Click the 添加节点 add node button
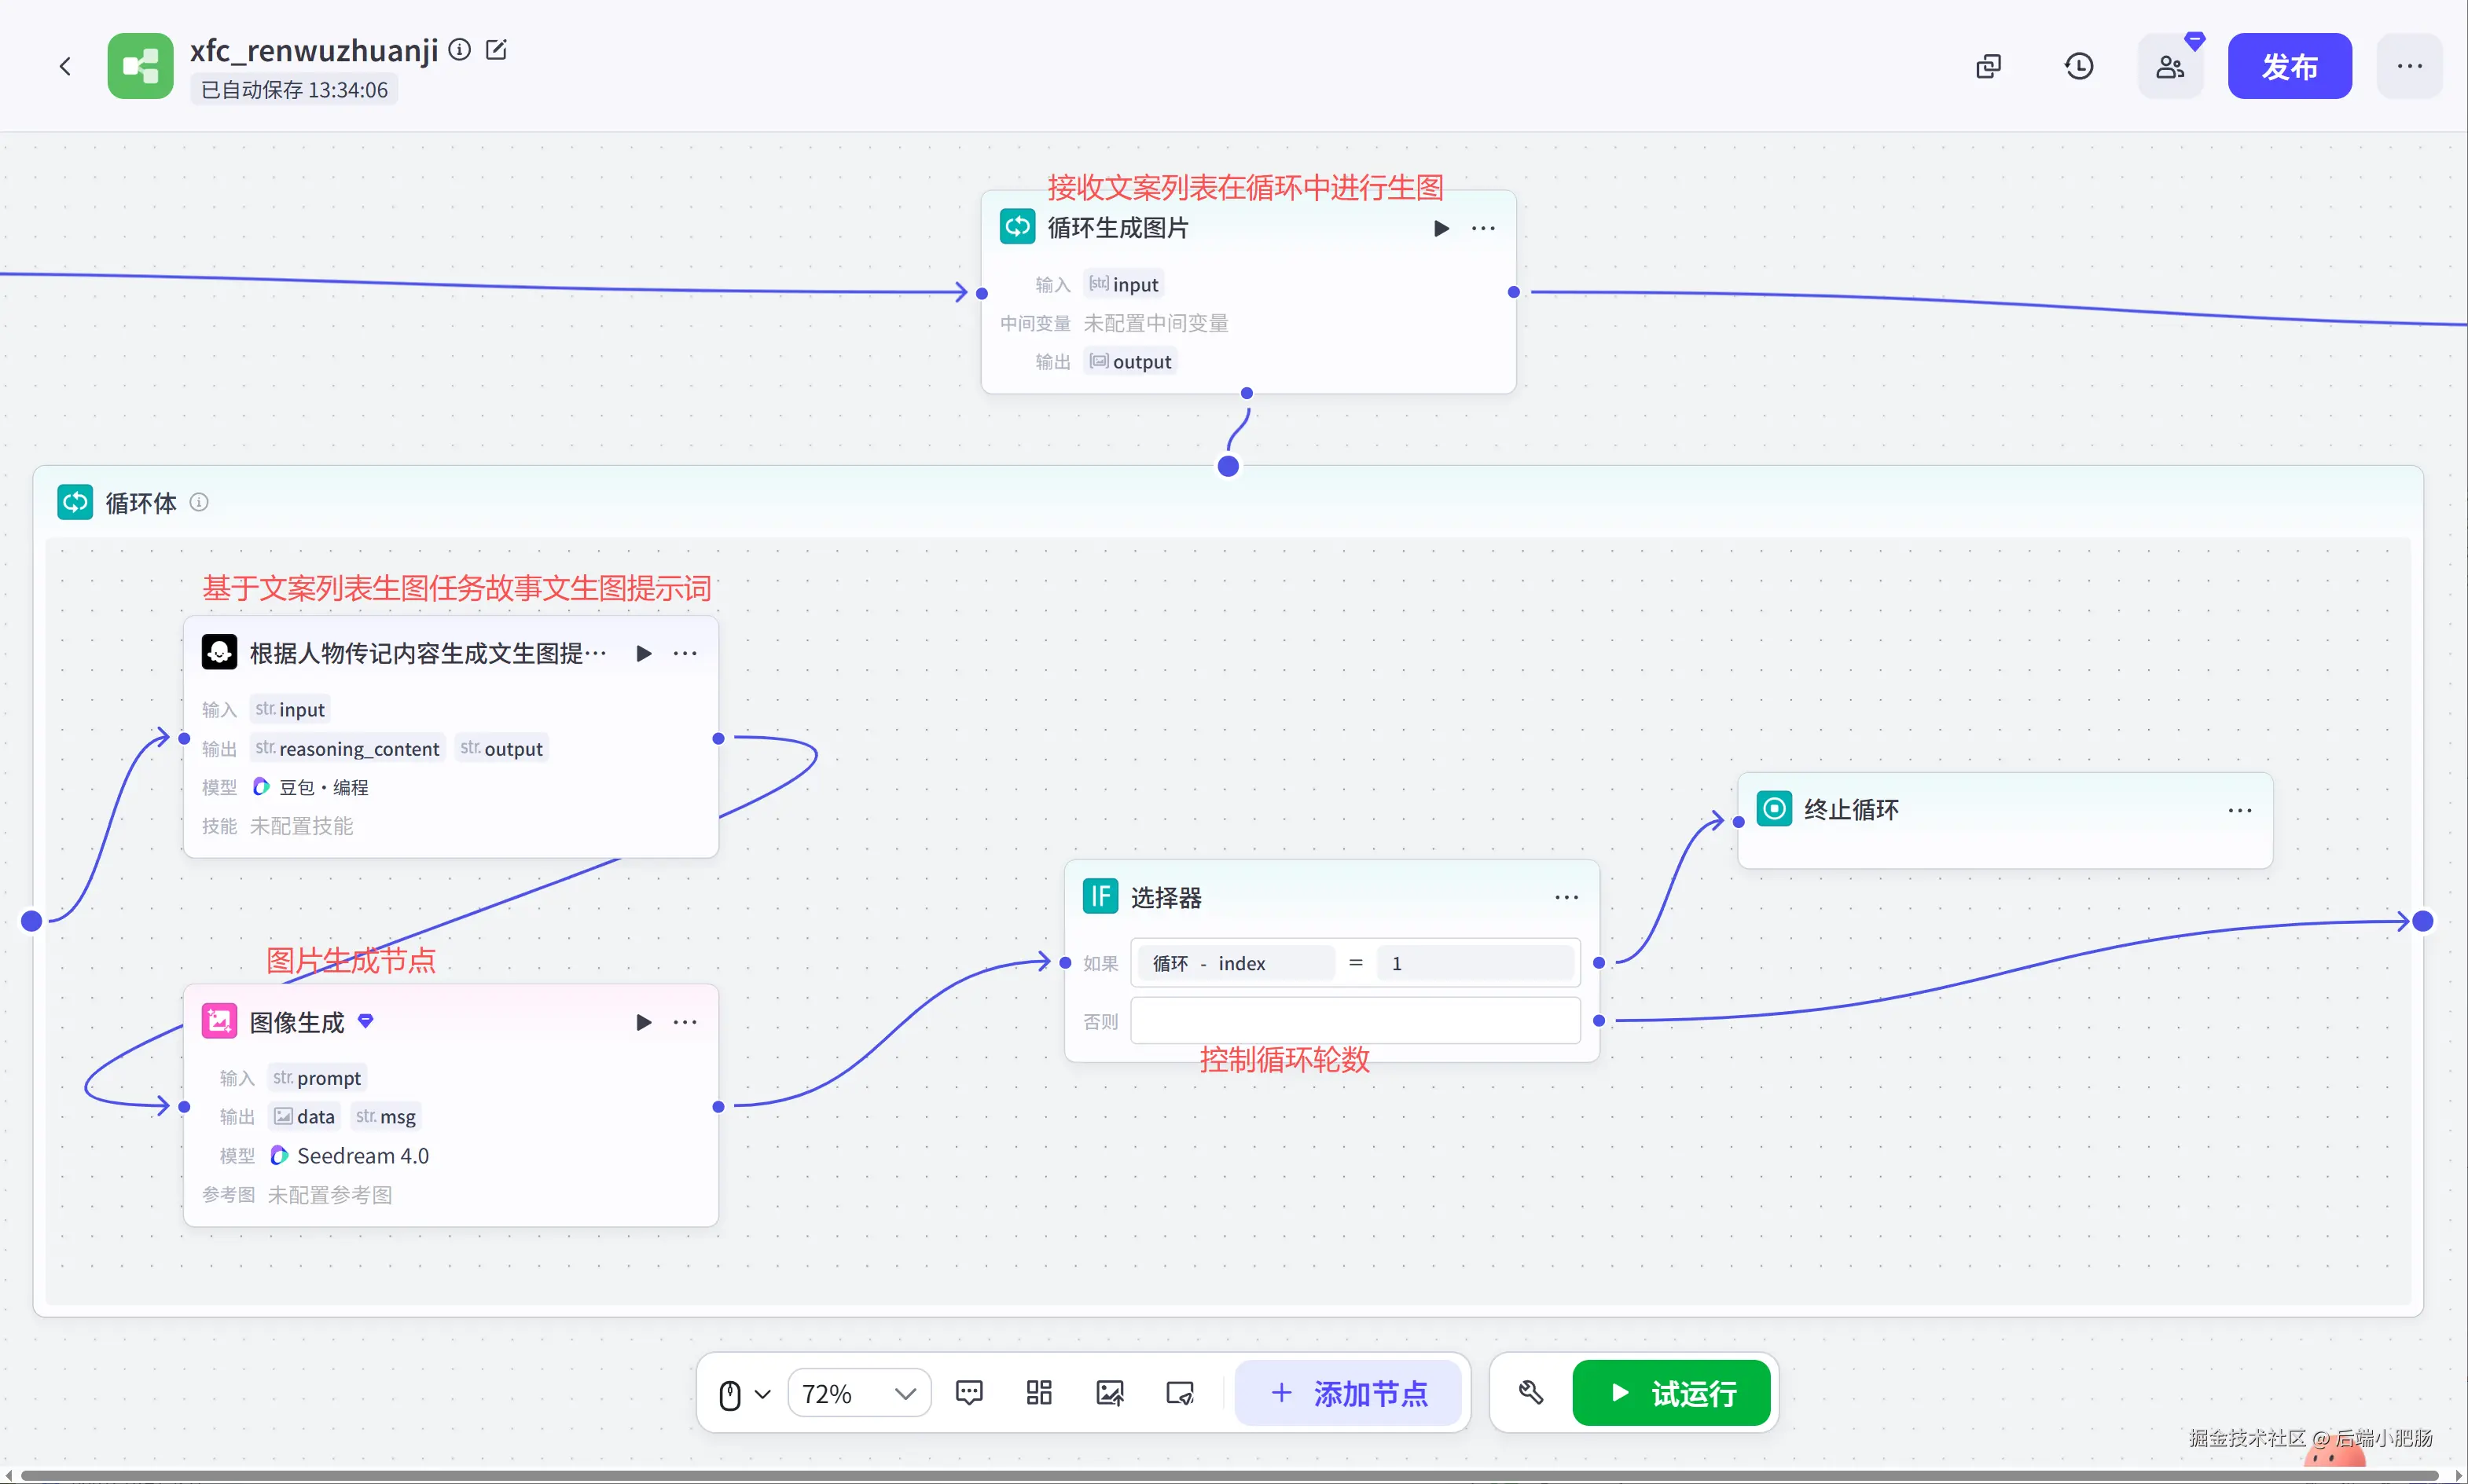Screen dimensions: 2468x1484 (x=1349, y=1392)
